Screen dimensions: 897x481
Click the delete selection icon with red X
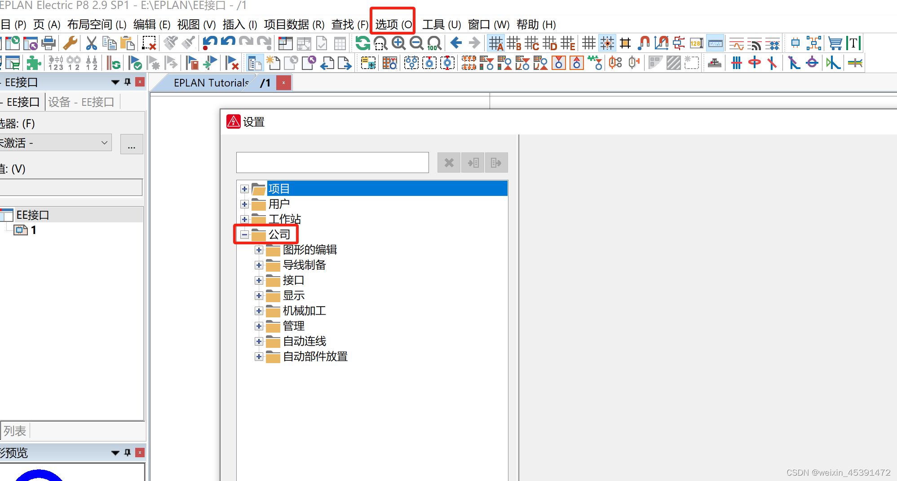pyautogui.click(x=149, y=43)
